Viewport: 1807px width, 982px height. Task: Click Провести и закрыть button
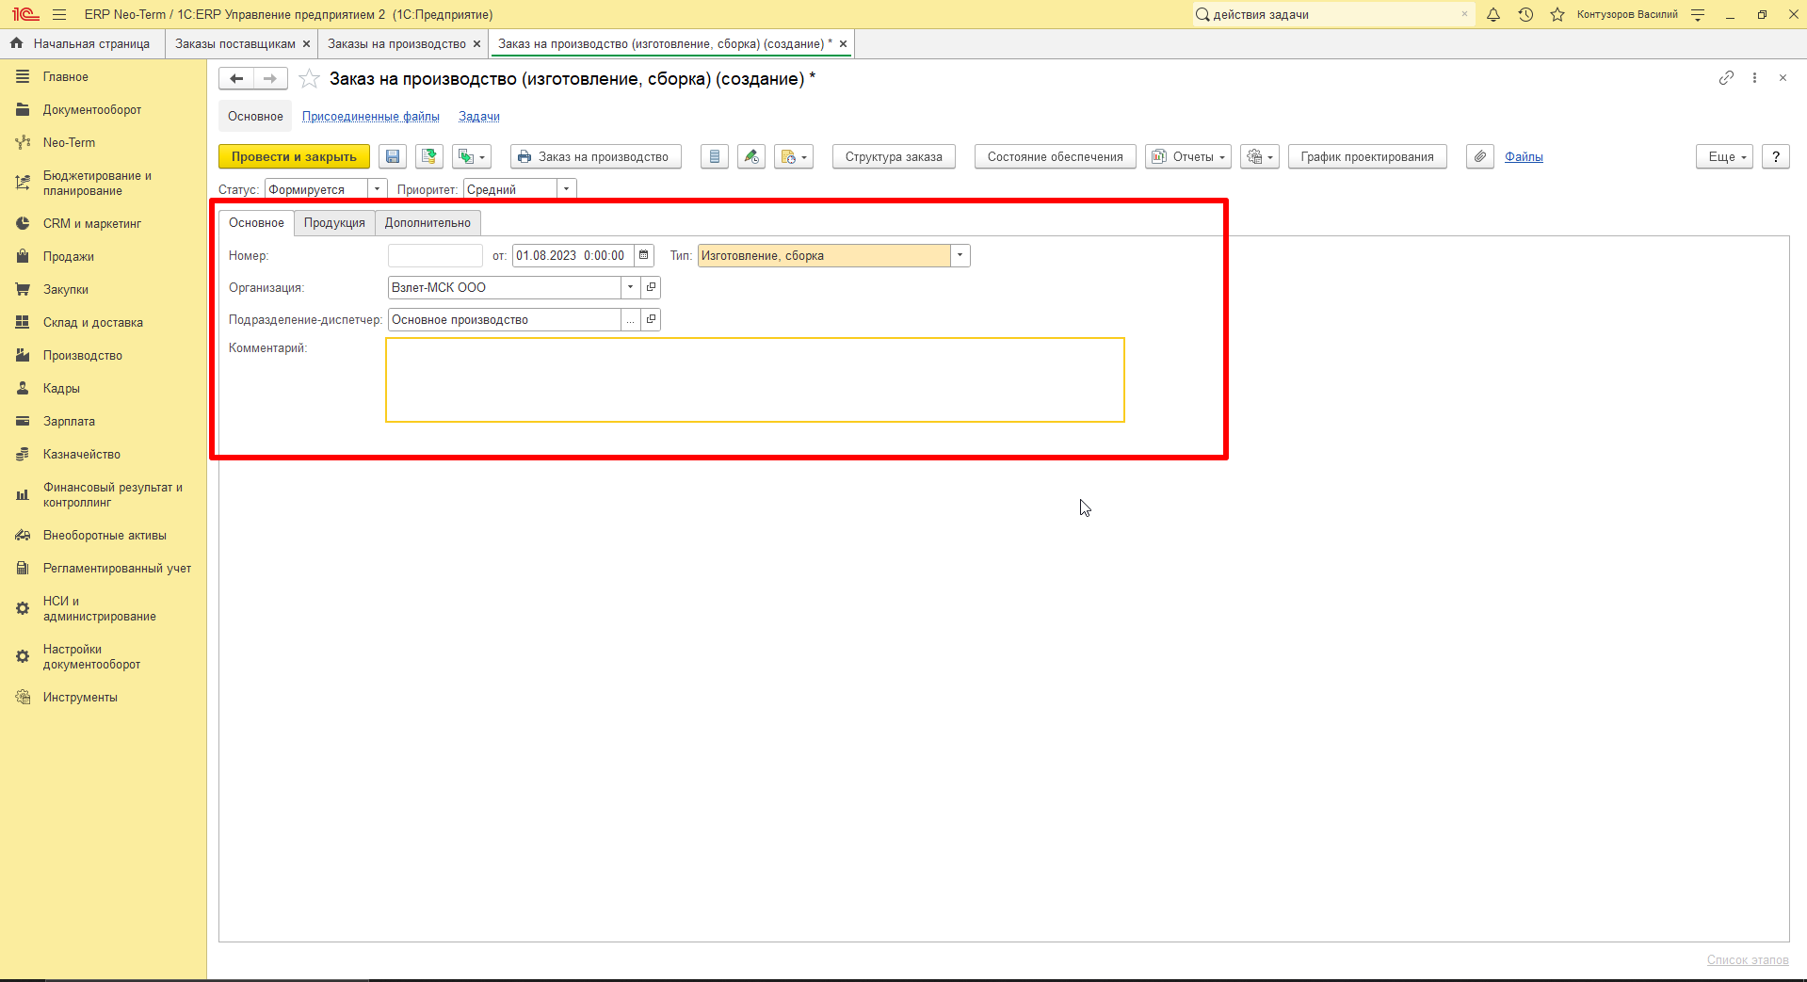click(294, 157)
